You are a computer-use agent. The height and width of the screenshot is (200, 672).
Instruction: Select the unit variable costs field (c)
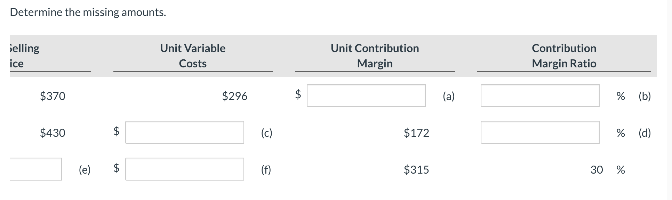coord(184,132)
